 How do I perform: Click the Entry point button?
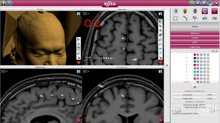click(187, 95)
